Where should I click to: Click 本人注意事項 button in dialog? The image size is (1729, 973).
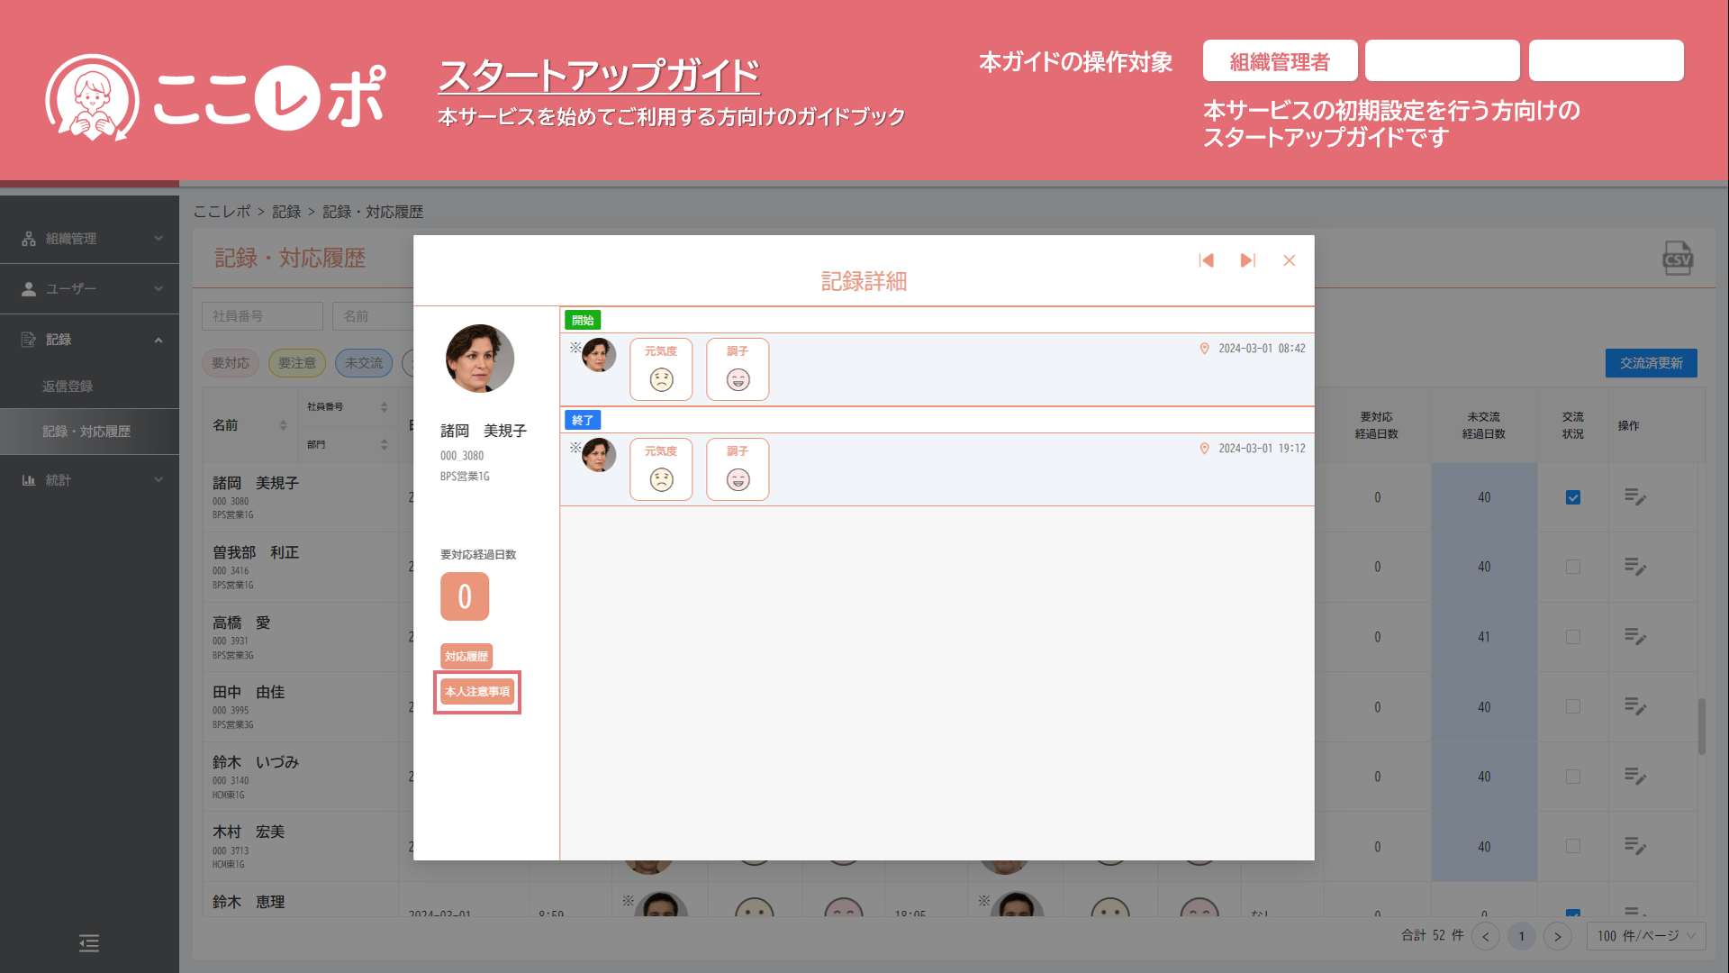pyautogui.click(x=477, y=692)
